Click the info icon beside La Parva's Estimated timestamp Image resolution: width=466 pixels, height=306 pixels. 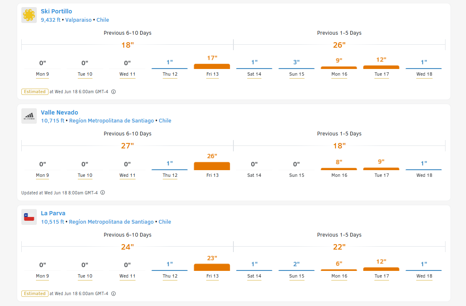click(113, 293)
